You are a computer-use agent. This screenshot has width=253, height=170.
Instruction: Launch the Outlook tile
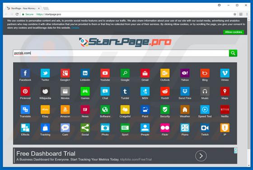[x=165, y=73]
